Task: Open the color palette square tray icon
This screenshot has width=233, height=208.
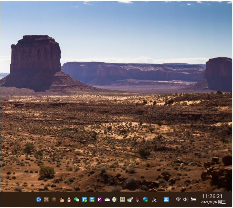Action: coord(122,200)
